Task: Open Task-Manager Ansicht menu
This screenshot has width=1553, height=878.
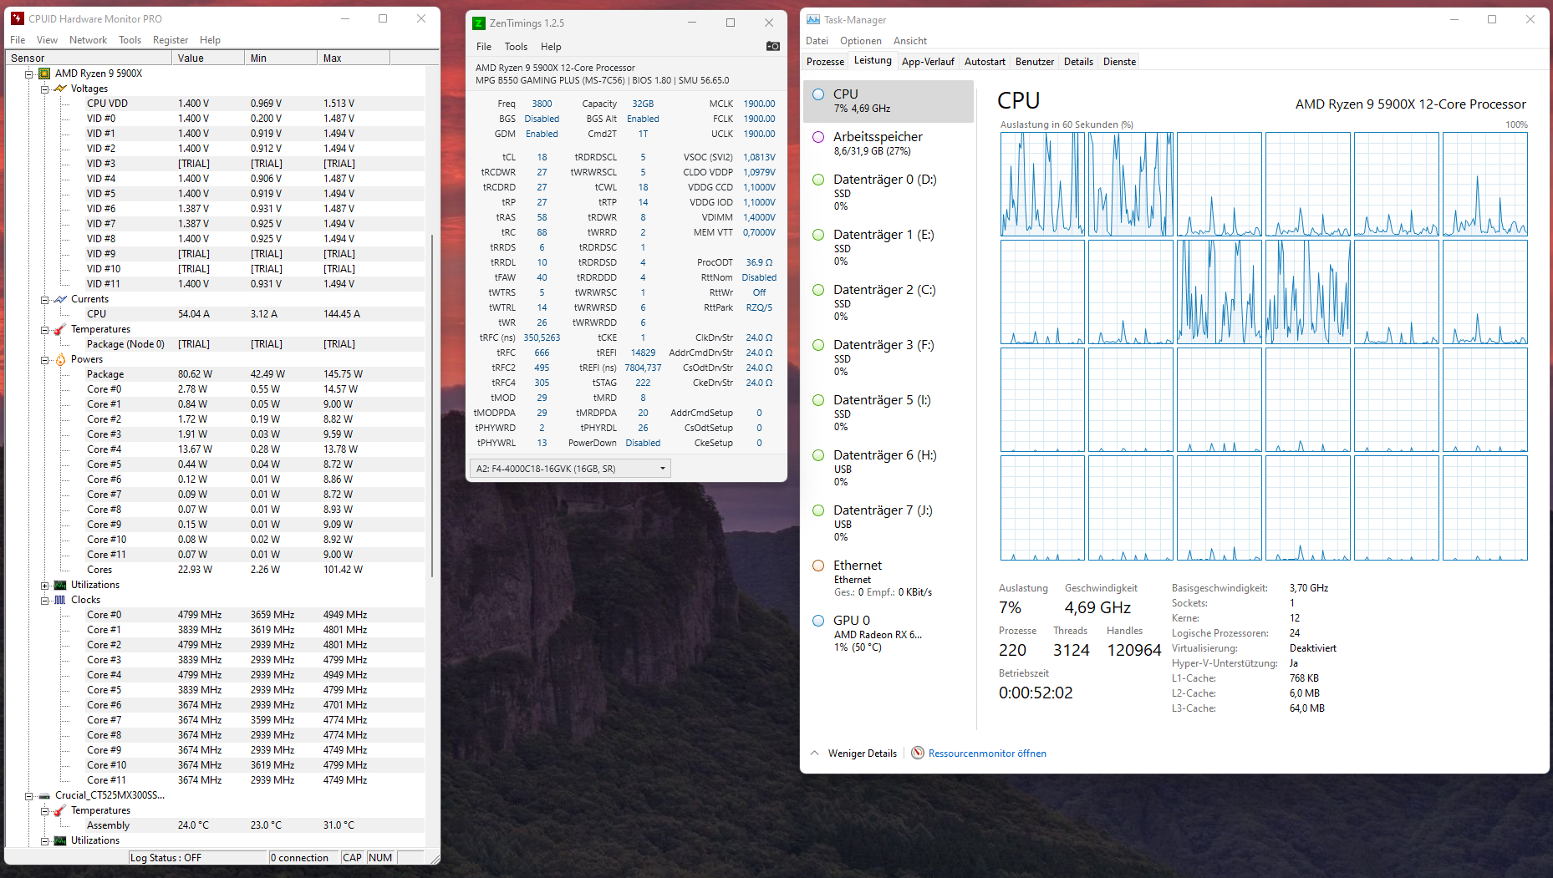Action: [909, 41]
